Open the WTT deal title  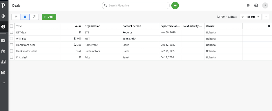[22, 39]
